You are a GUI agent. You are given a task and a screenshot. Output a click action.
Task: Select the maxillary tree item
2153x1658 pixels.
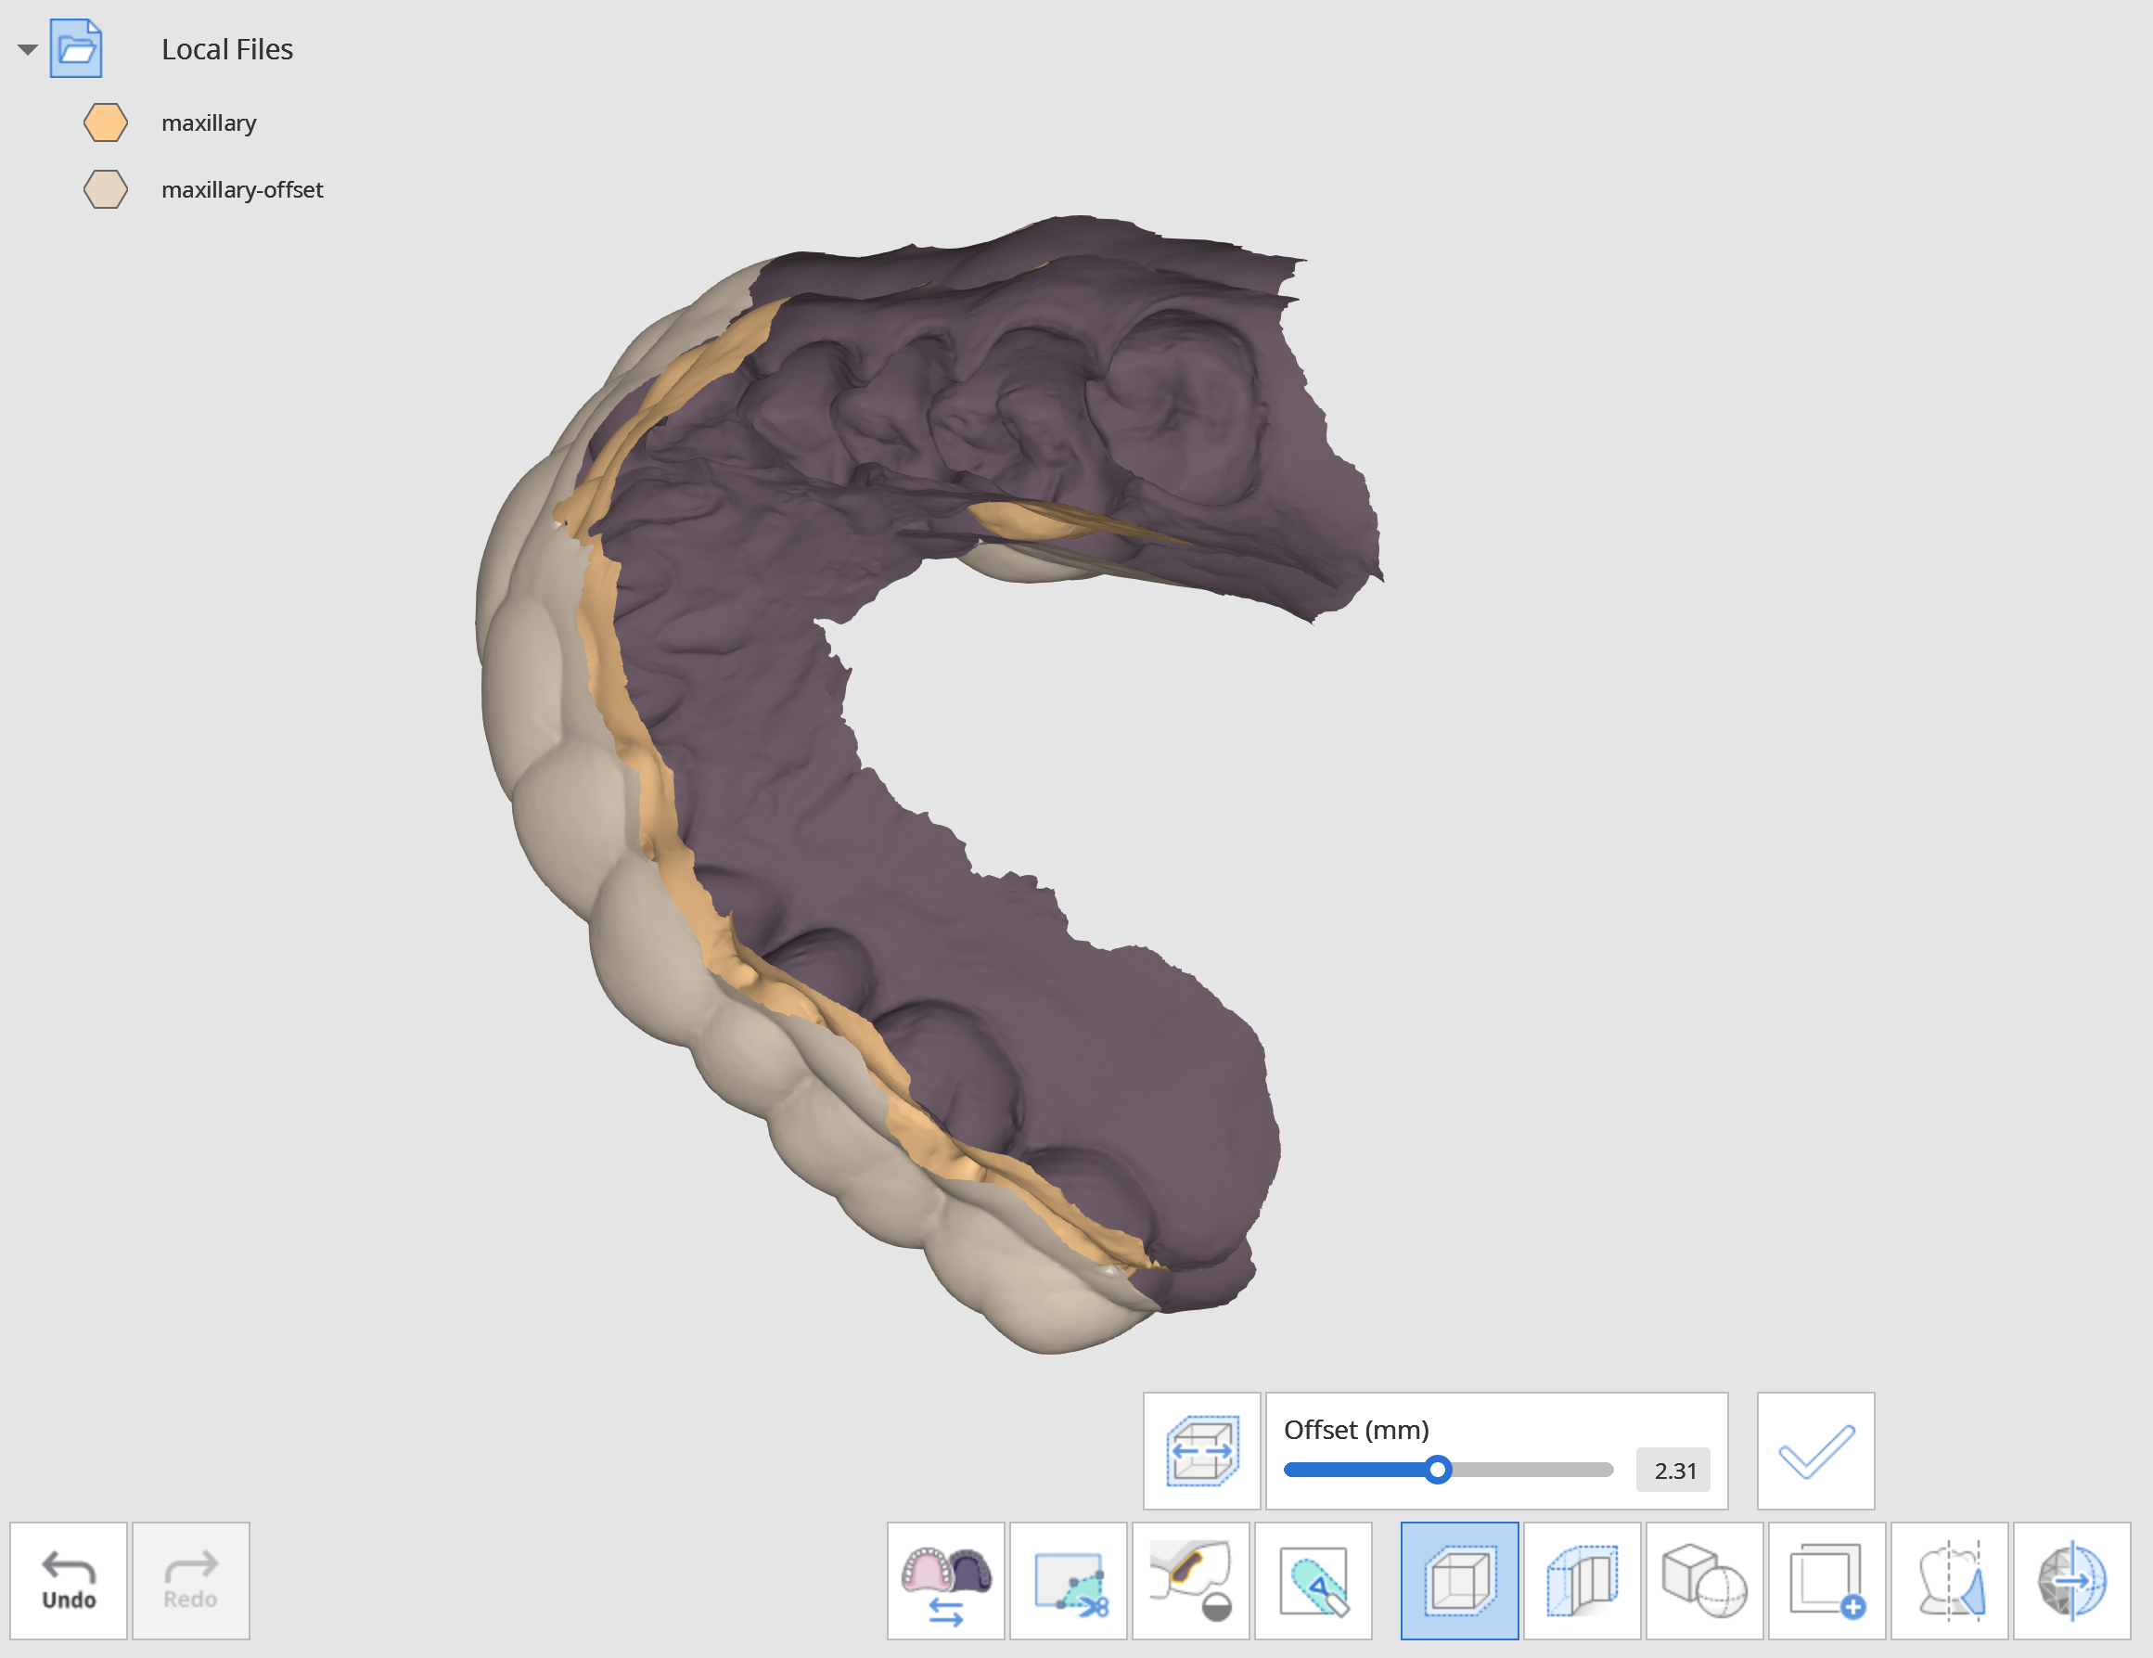click(209, 123)
